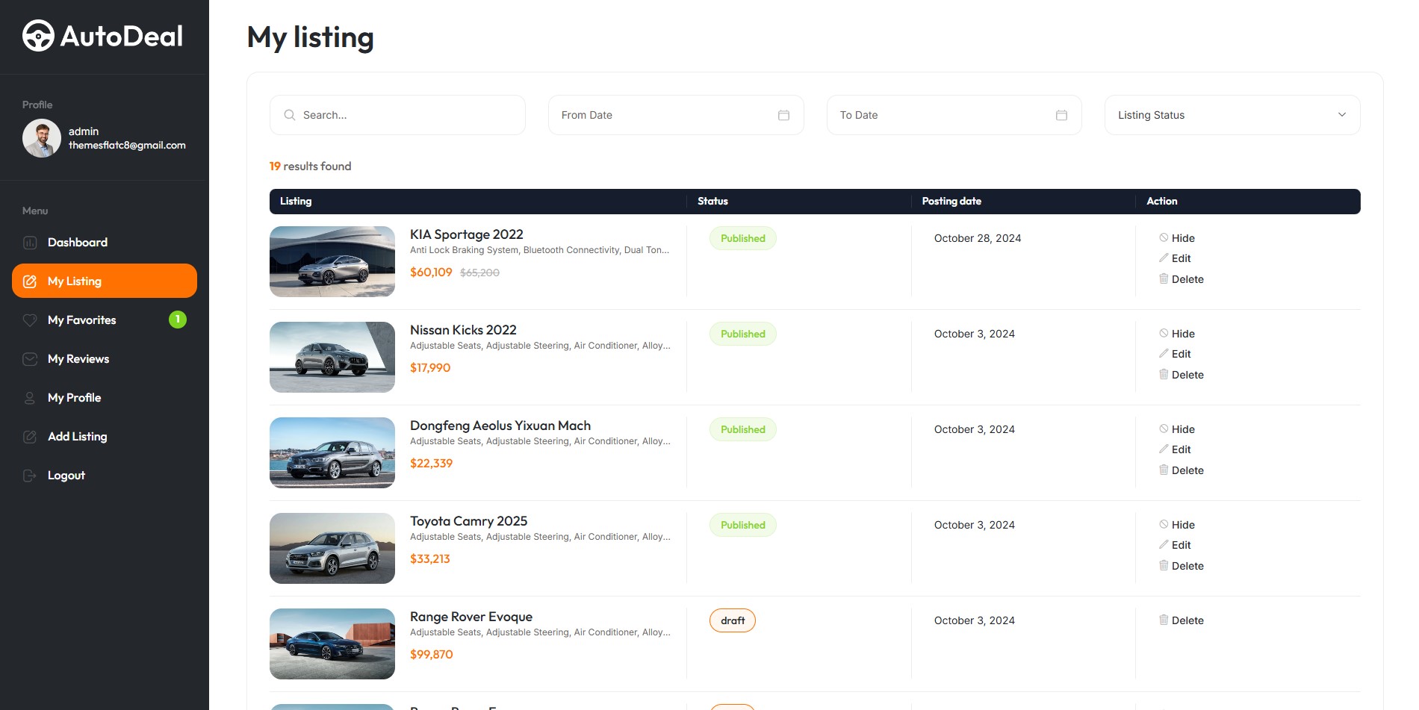Screen dimensions: 1419x710
Task: Click the $99,870 Range Rover price
Action: 432,655
